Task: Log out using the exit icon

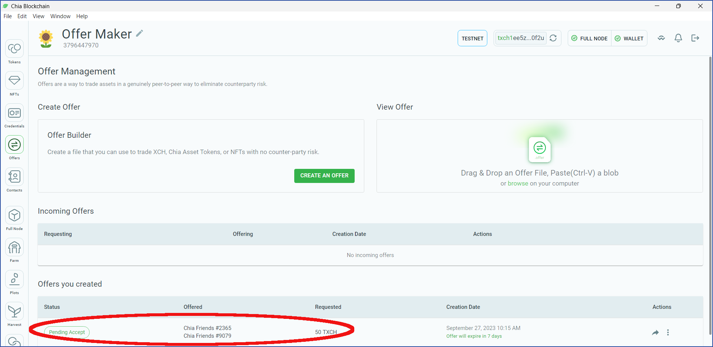Action: [695, 38]
